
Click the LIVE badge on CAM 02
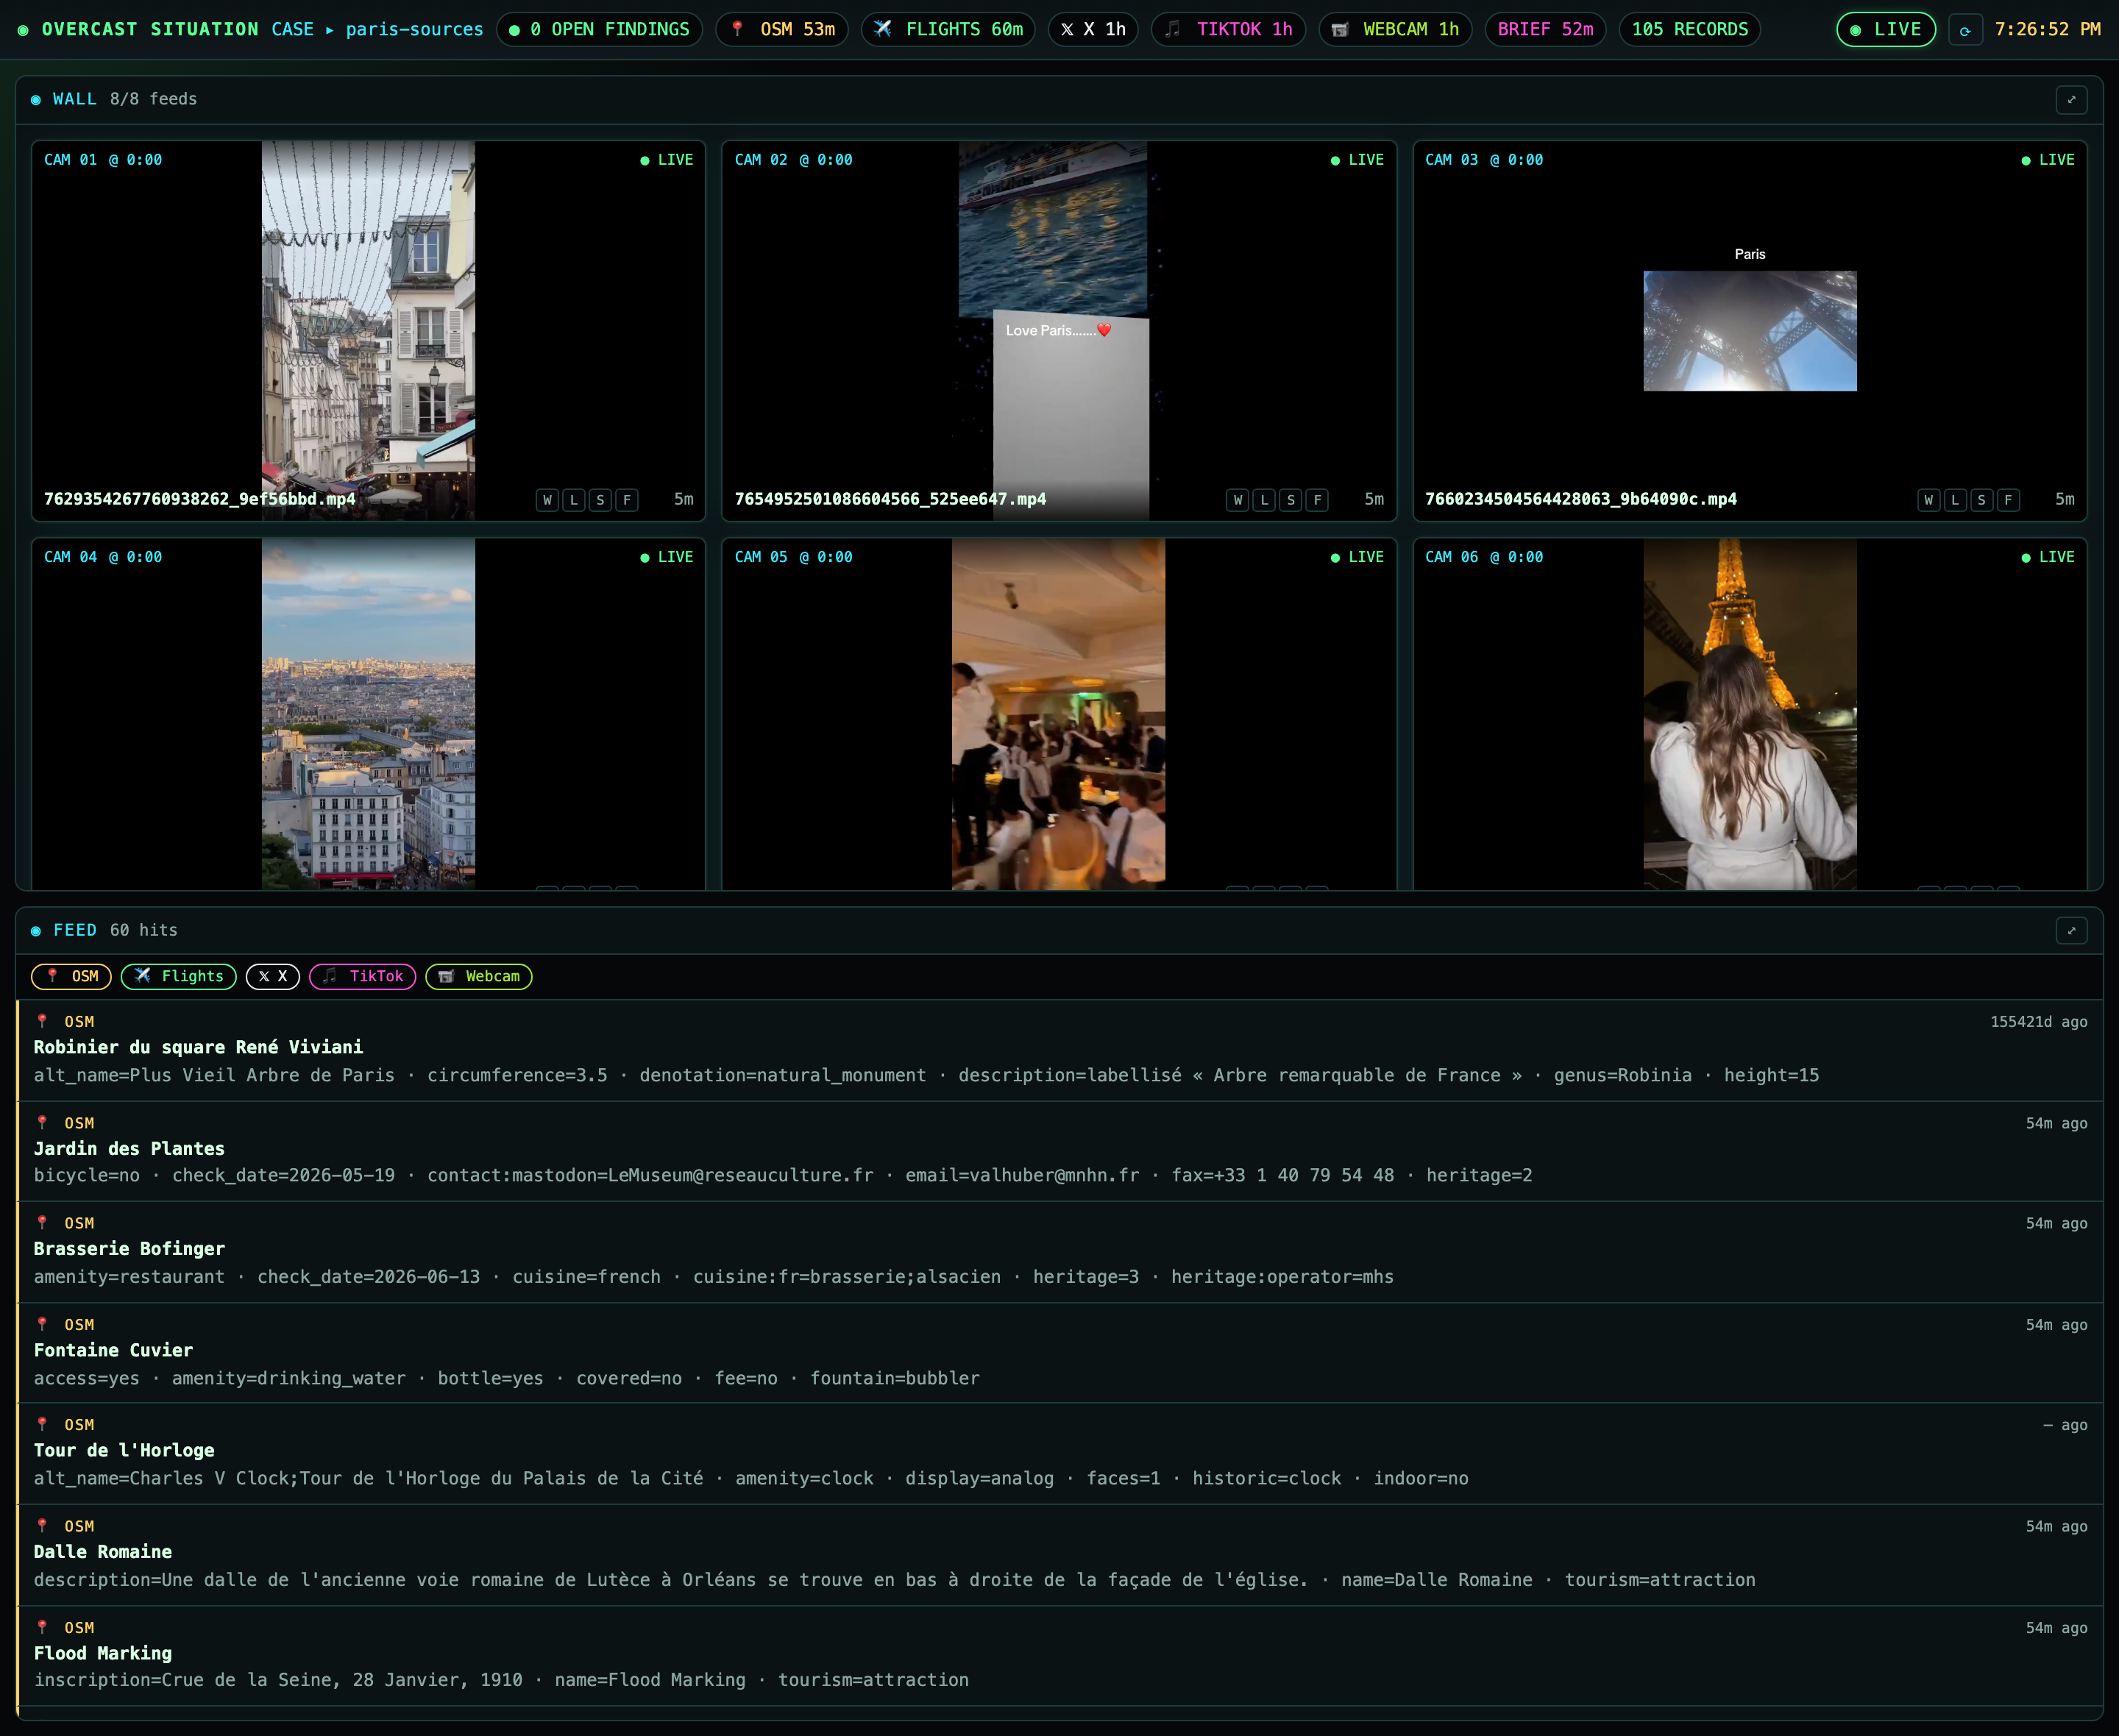[1357, 160]
